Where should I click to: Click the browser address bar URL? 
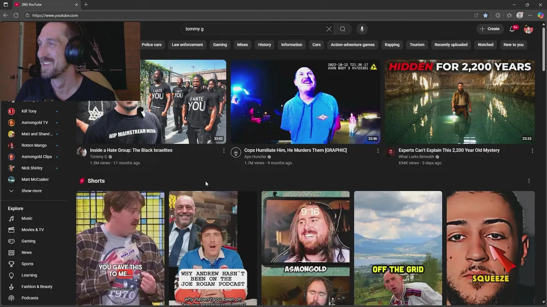point(55,15)
